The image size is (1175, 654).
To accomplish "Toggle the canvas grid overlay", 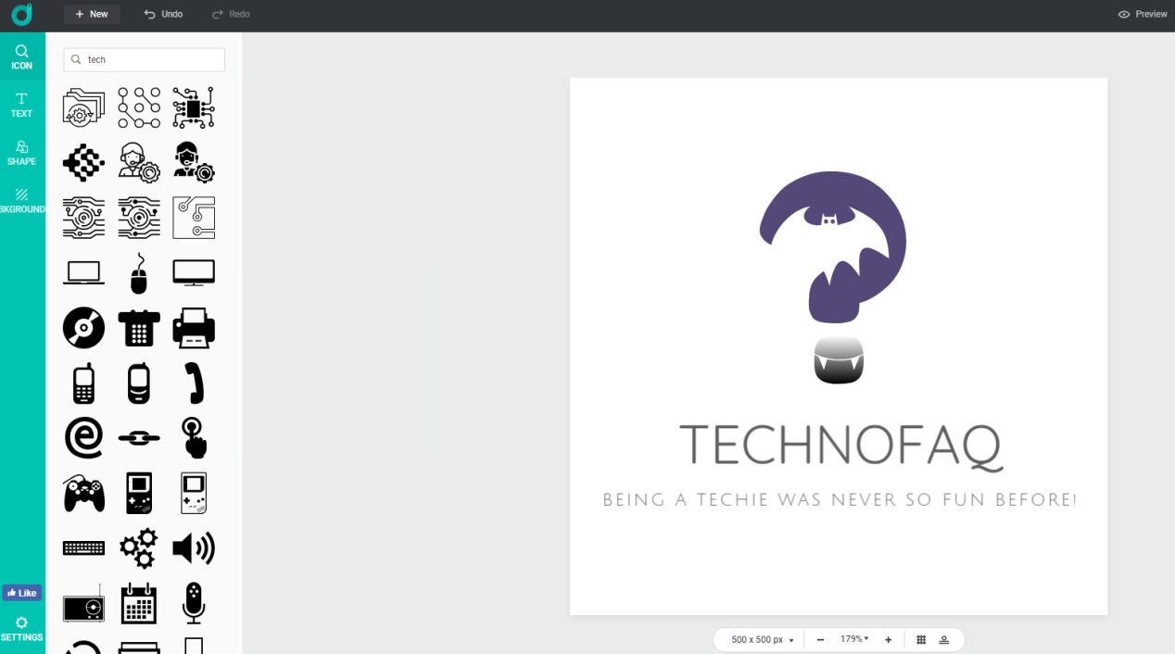I will (921, 640).
